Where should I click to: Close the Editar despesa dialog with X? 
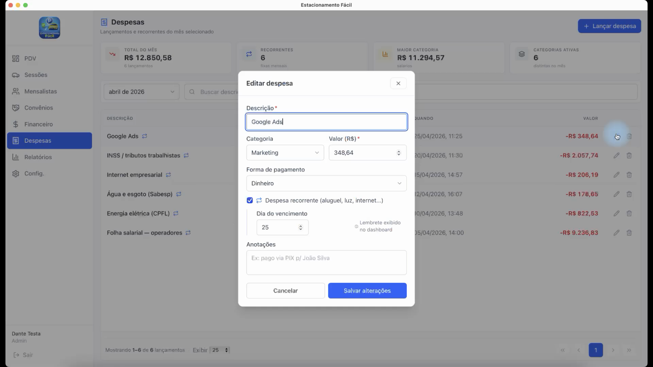(x=398, y=83)
